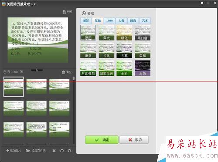The height and width of the screenshot is (162, 218).
Task: Apply the 锐化 sharpen effect
Action: coord(106,51)
